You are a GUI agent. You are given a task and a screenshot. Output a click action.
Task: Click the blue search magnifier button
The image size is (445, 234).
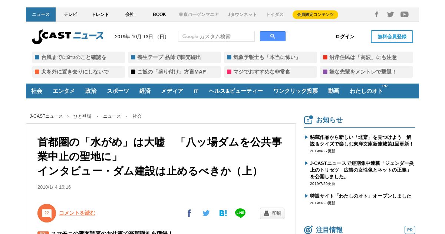click(x=273, y=36)
